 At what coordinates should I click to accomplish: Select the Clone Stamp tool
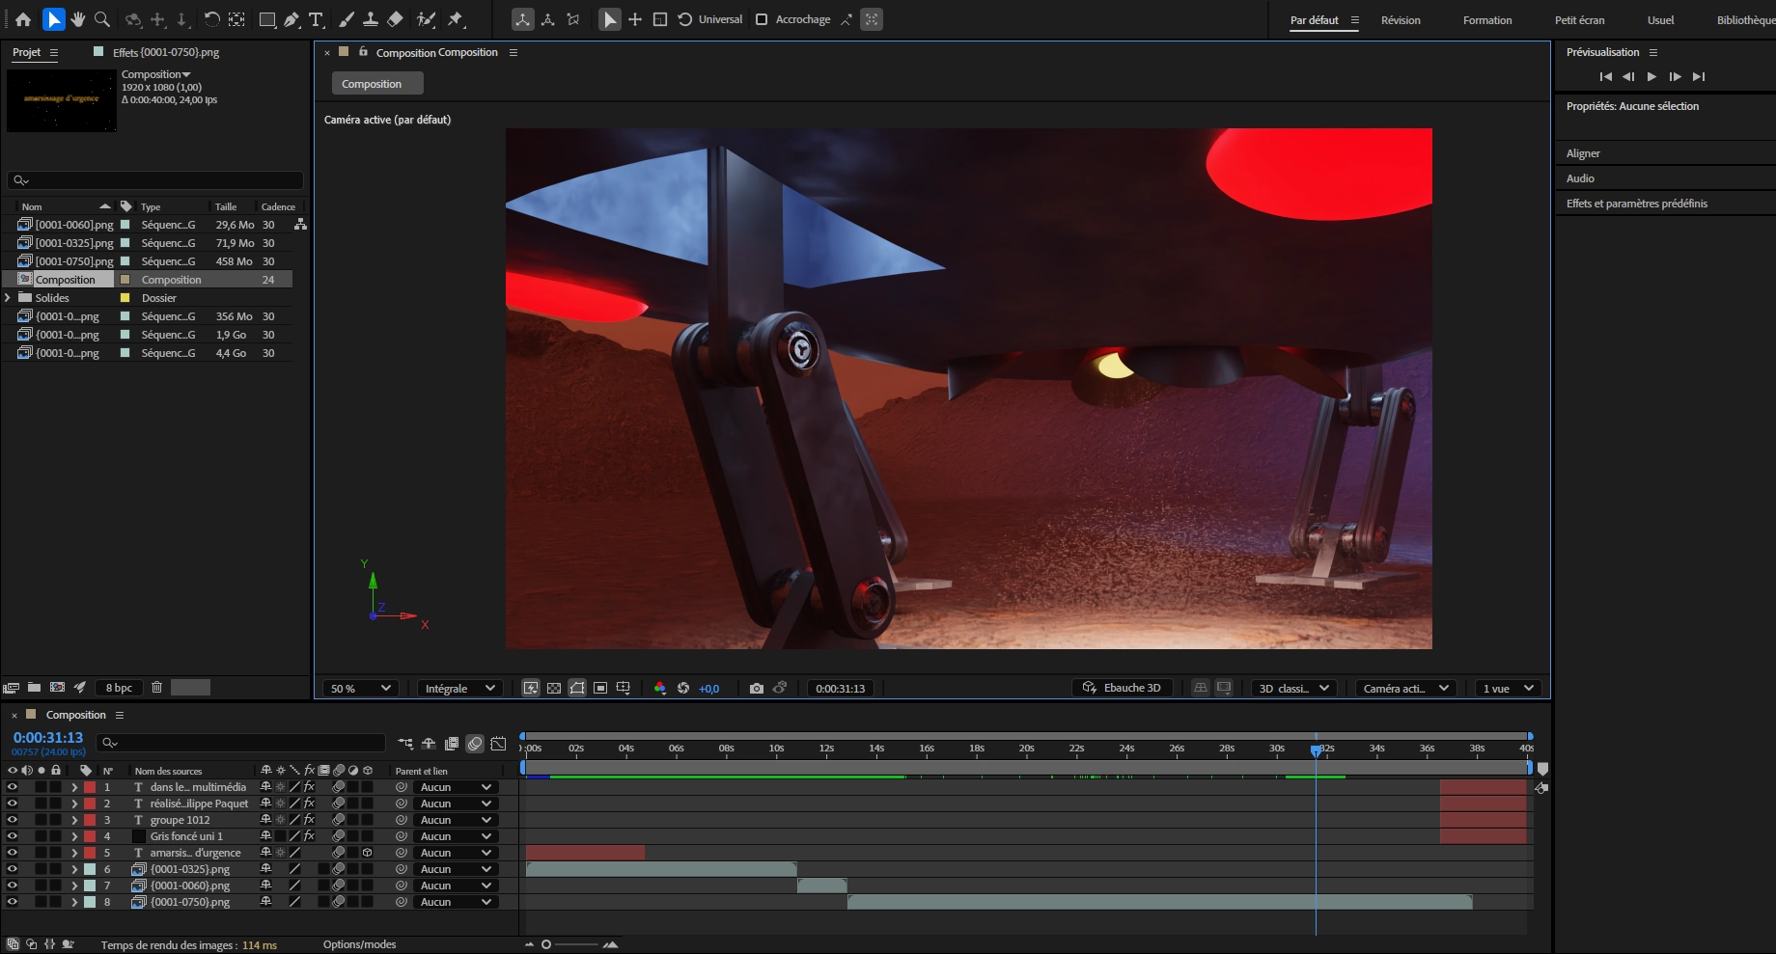pos(371,19)
